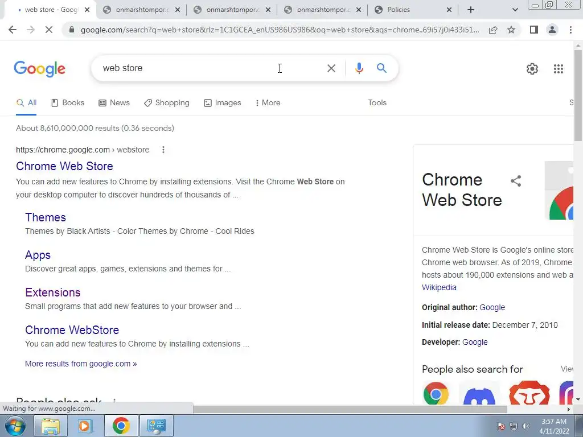Clear the search box with the X
The width and height of the screenshot is (583, 437).
click(331, 68)
